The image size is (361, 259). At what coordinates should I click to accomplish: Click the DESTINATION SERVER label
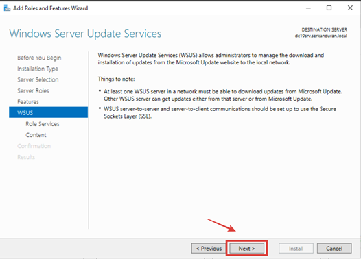(325, 29)
